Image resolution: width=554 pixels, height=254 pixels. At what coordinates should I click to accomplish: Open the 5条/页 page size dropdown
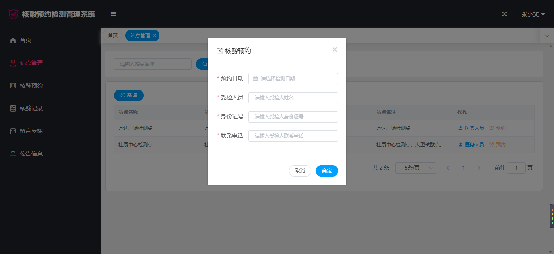(416, 168)
